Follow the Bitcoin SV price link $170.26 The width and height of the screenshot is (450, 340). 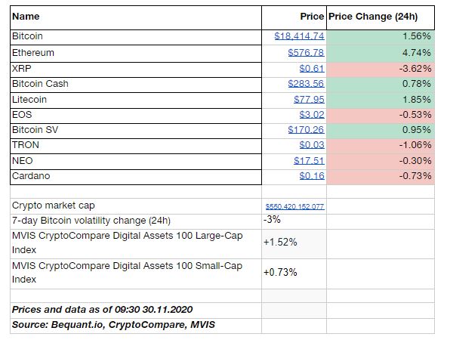tap(306, 129)
